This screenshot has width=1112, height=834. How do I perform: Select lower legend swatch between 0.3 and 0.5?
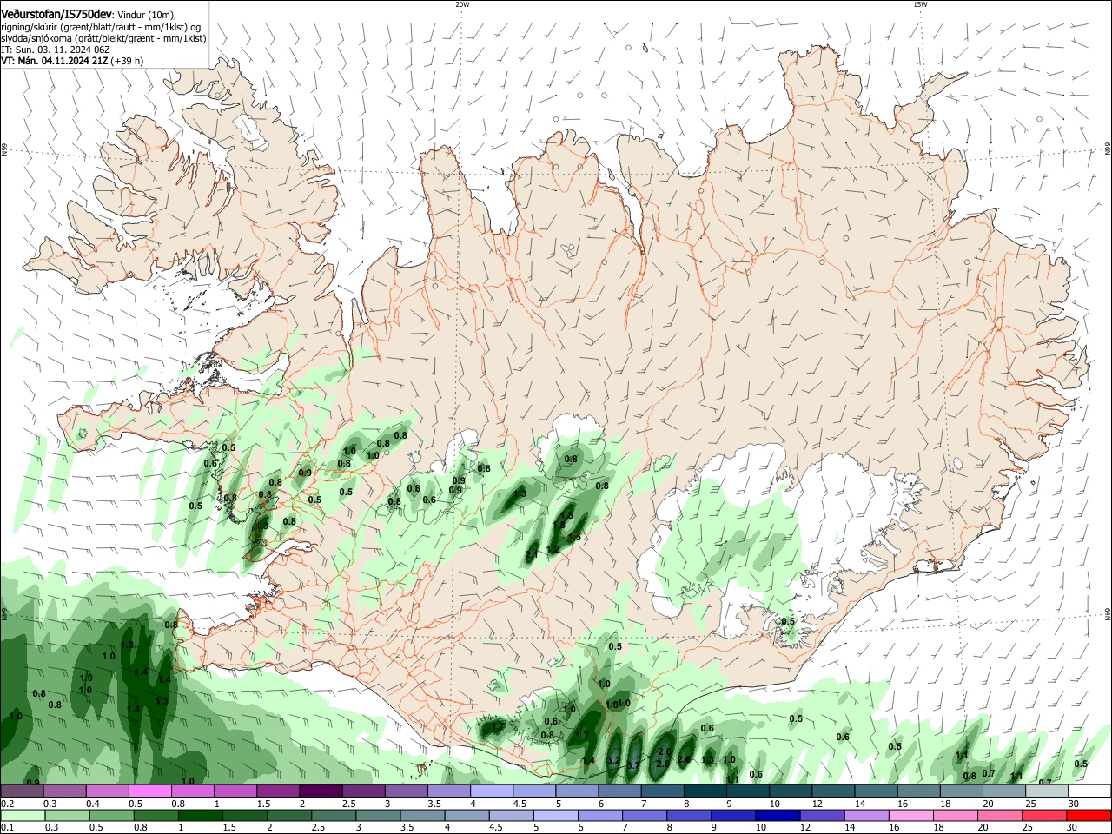[x=66, y=815]
